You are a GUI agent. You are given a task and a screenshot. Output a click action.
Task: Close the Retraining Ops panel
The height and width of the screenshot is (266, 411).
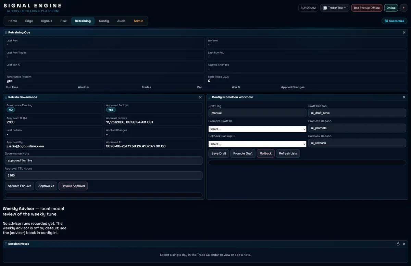tap(404, 32)
